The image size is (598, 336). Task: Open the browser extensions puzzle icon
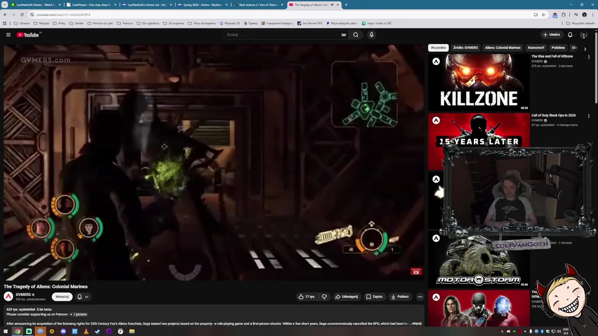coord(563,14)
